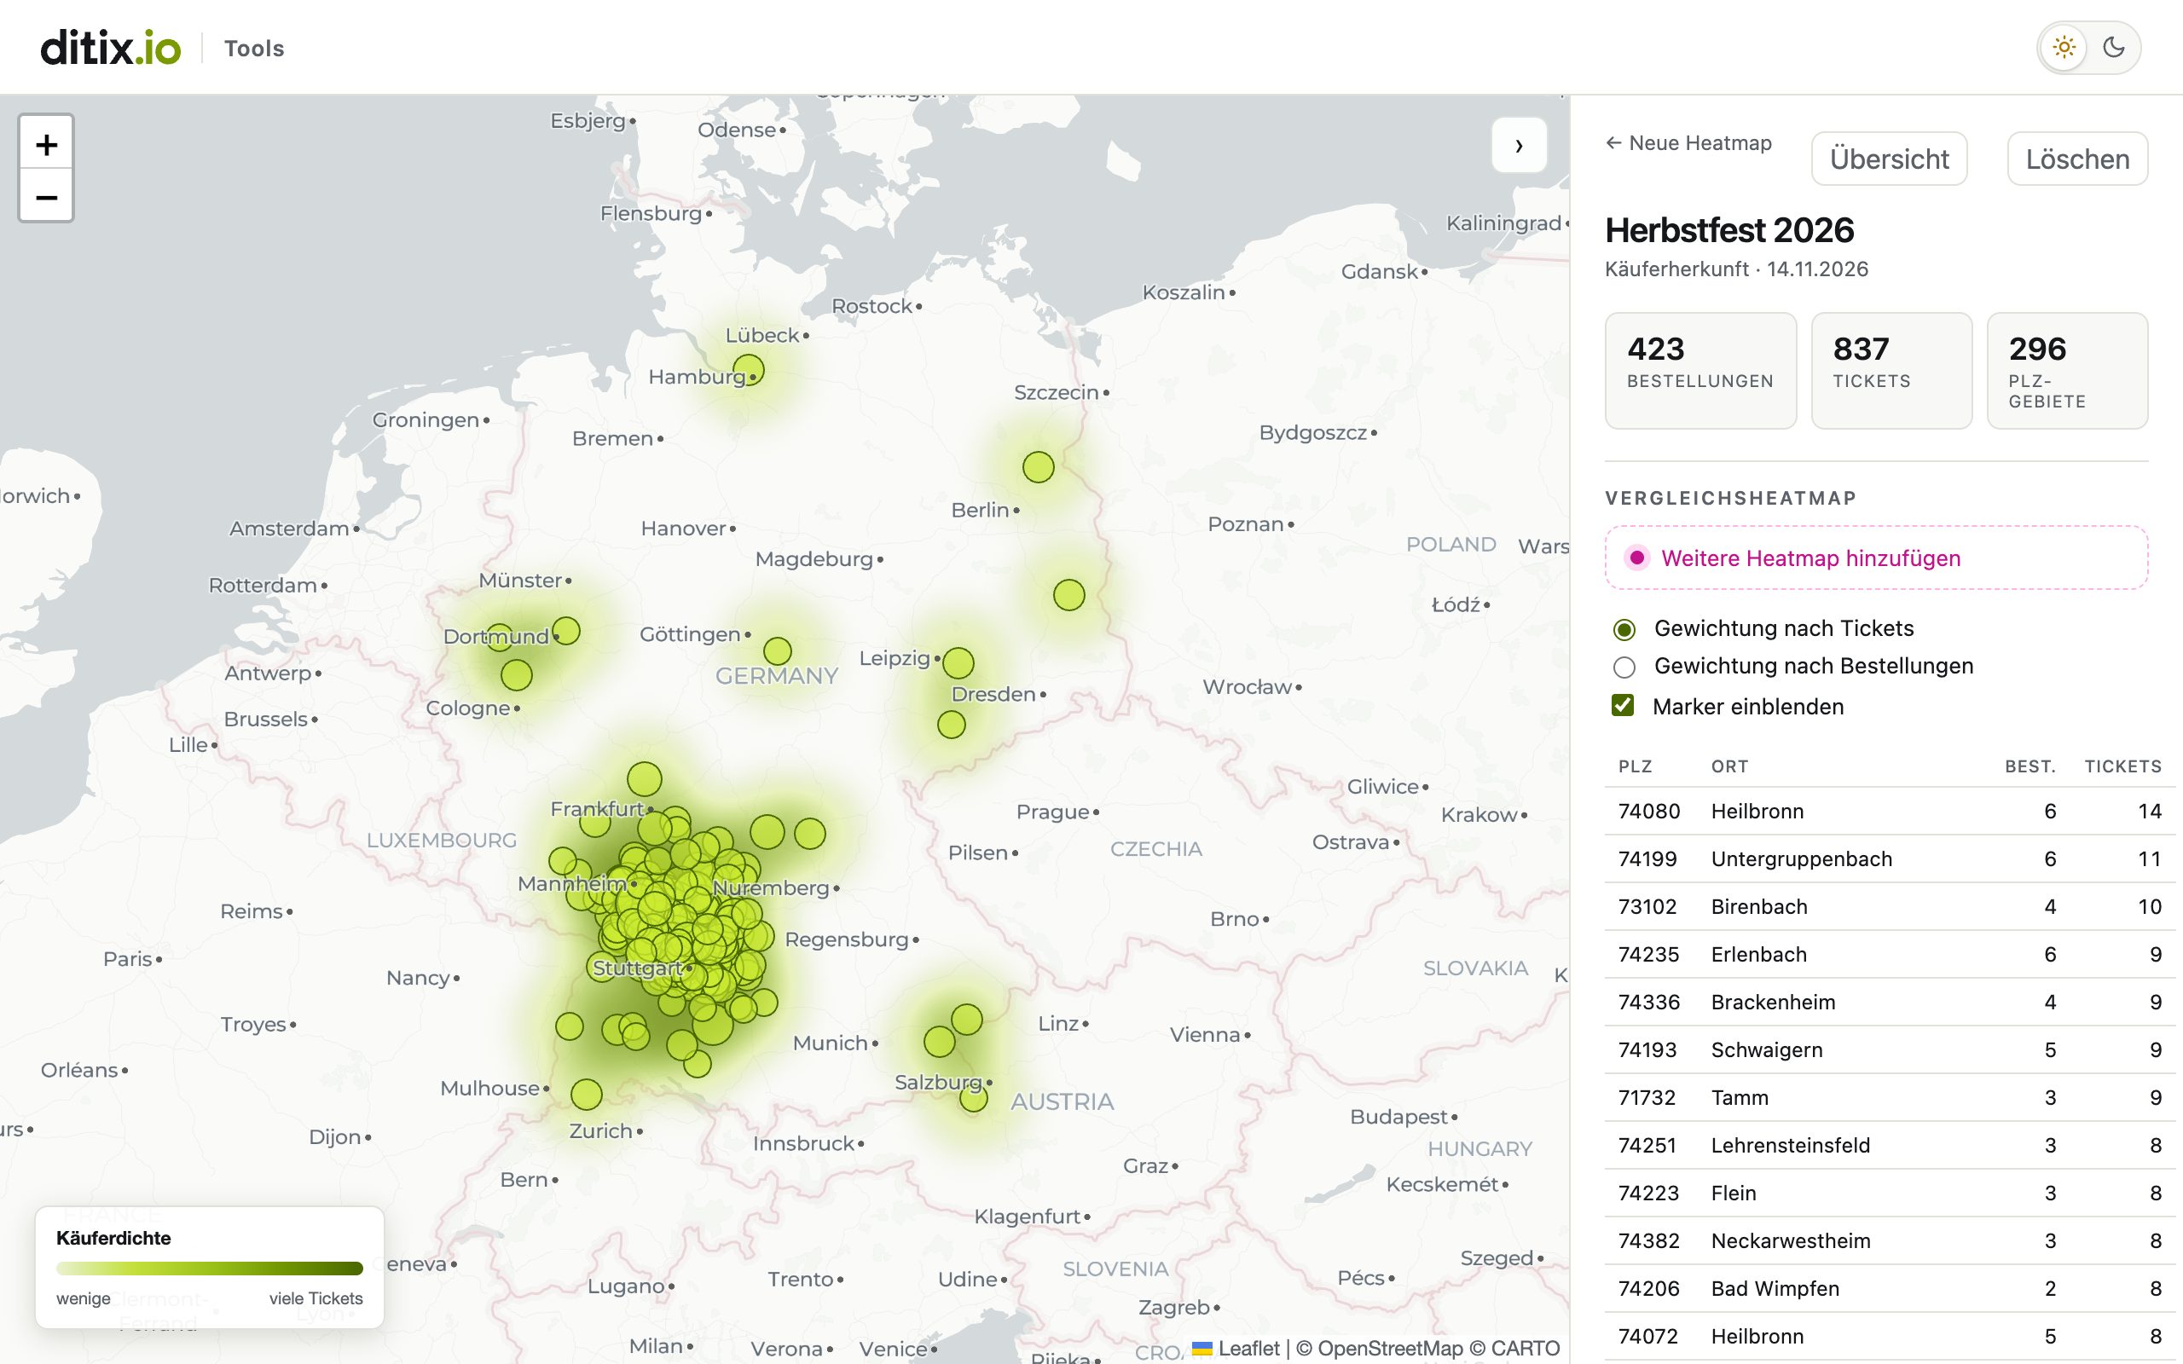Zoom in on the map
The width and height of the screenshot is (2183, 1364).
[46, 143]
